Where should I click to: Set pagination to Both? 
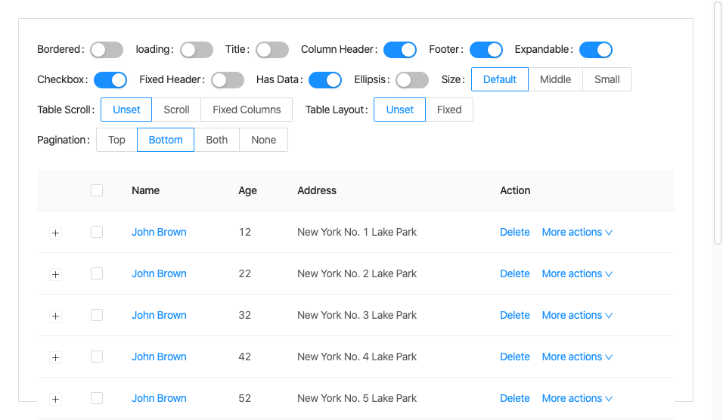pos(216,140)
